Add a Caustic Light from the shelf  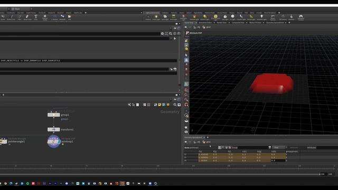(x=241, y=17)
